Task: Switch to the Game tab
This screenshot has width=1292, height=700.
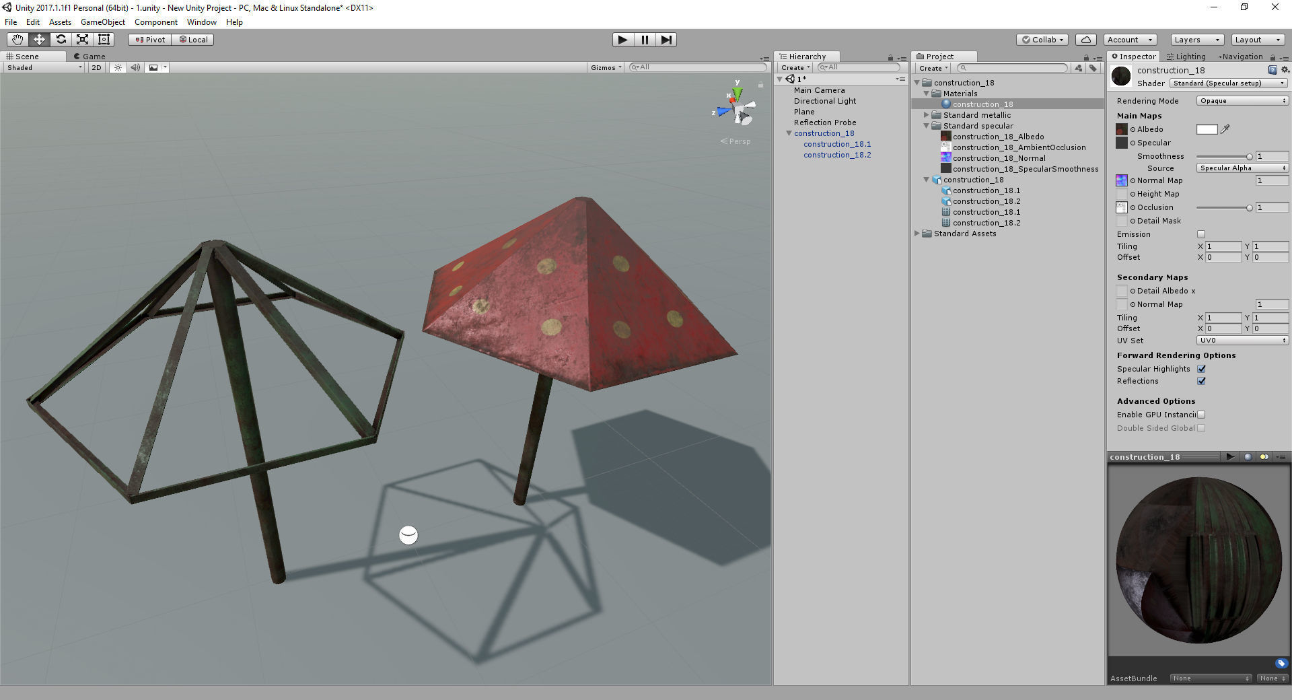Action: click(89, 57)
